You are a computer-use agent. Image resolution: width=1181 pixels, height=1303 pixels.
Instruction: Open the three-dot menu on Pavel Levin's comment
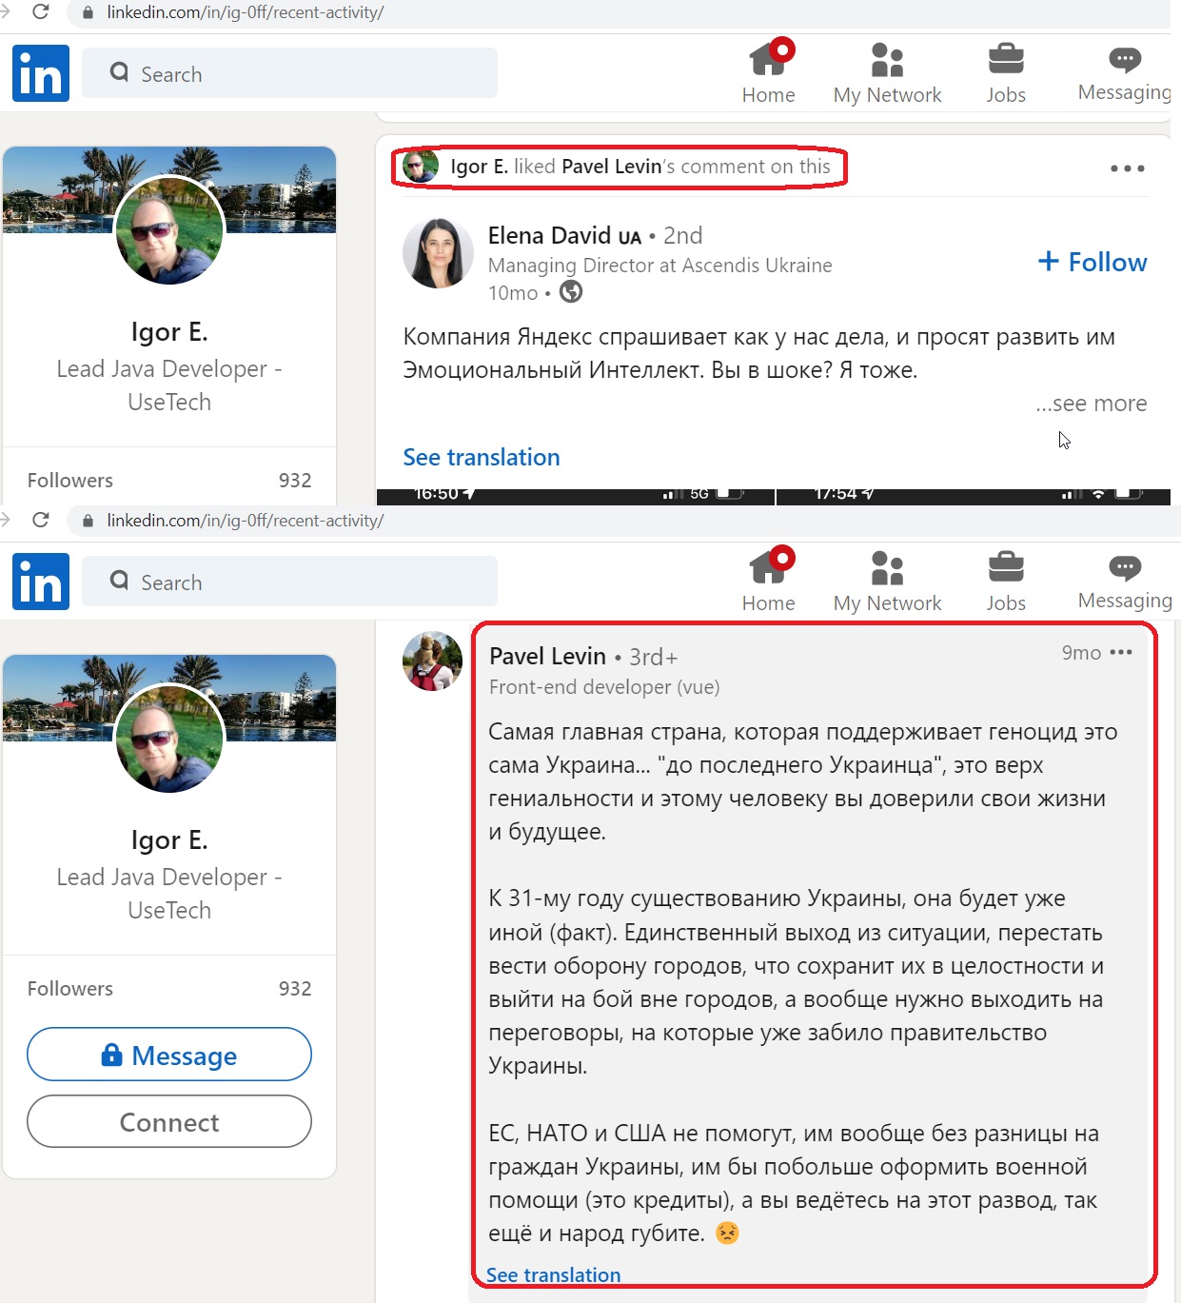[1122, 652]
